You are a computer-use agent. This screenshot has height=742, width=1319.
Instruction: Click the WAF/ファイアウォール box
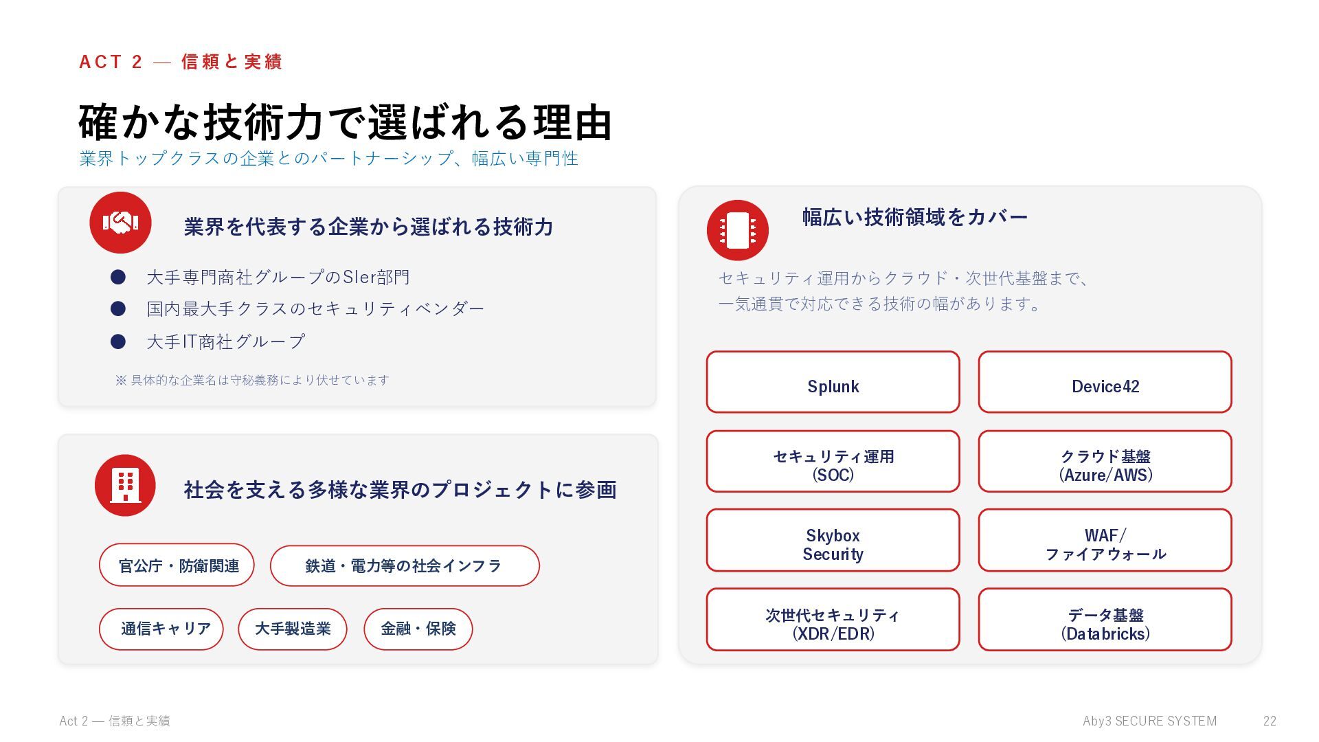point(1105,540)
